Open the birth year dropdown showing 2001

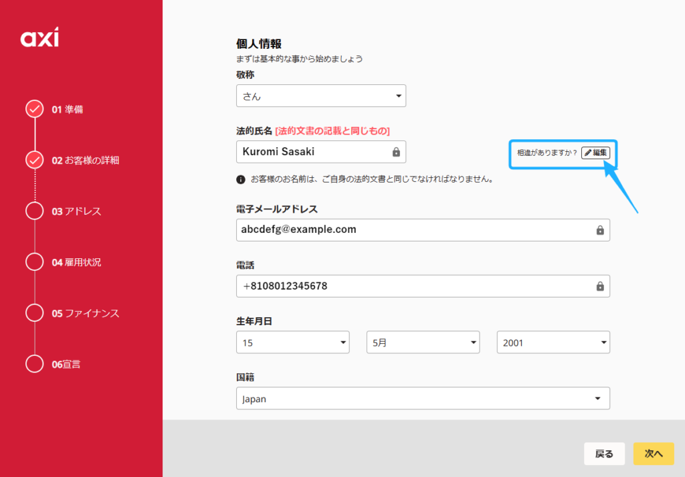tap(553, 343)
